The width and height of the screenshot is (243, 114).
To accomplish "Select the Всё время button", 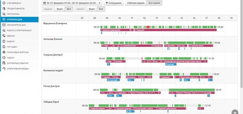I will tap(154, 3).
